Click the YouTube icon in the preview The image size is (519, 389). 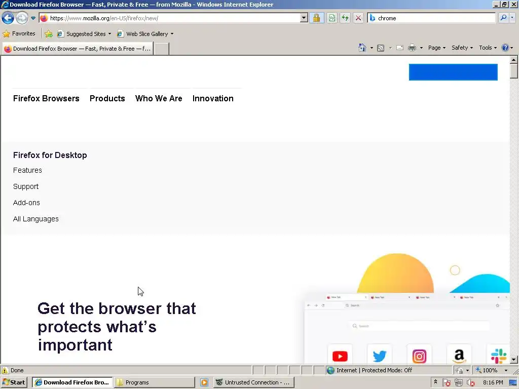pos(340,356)
